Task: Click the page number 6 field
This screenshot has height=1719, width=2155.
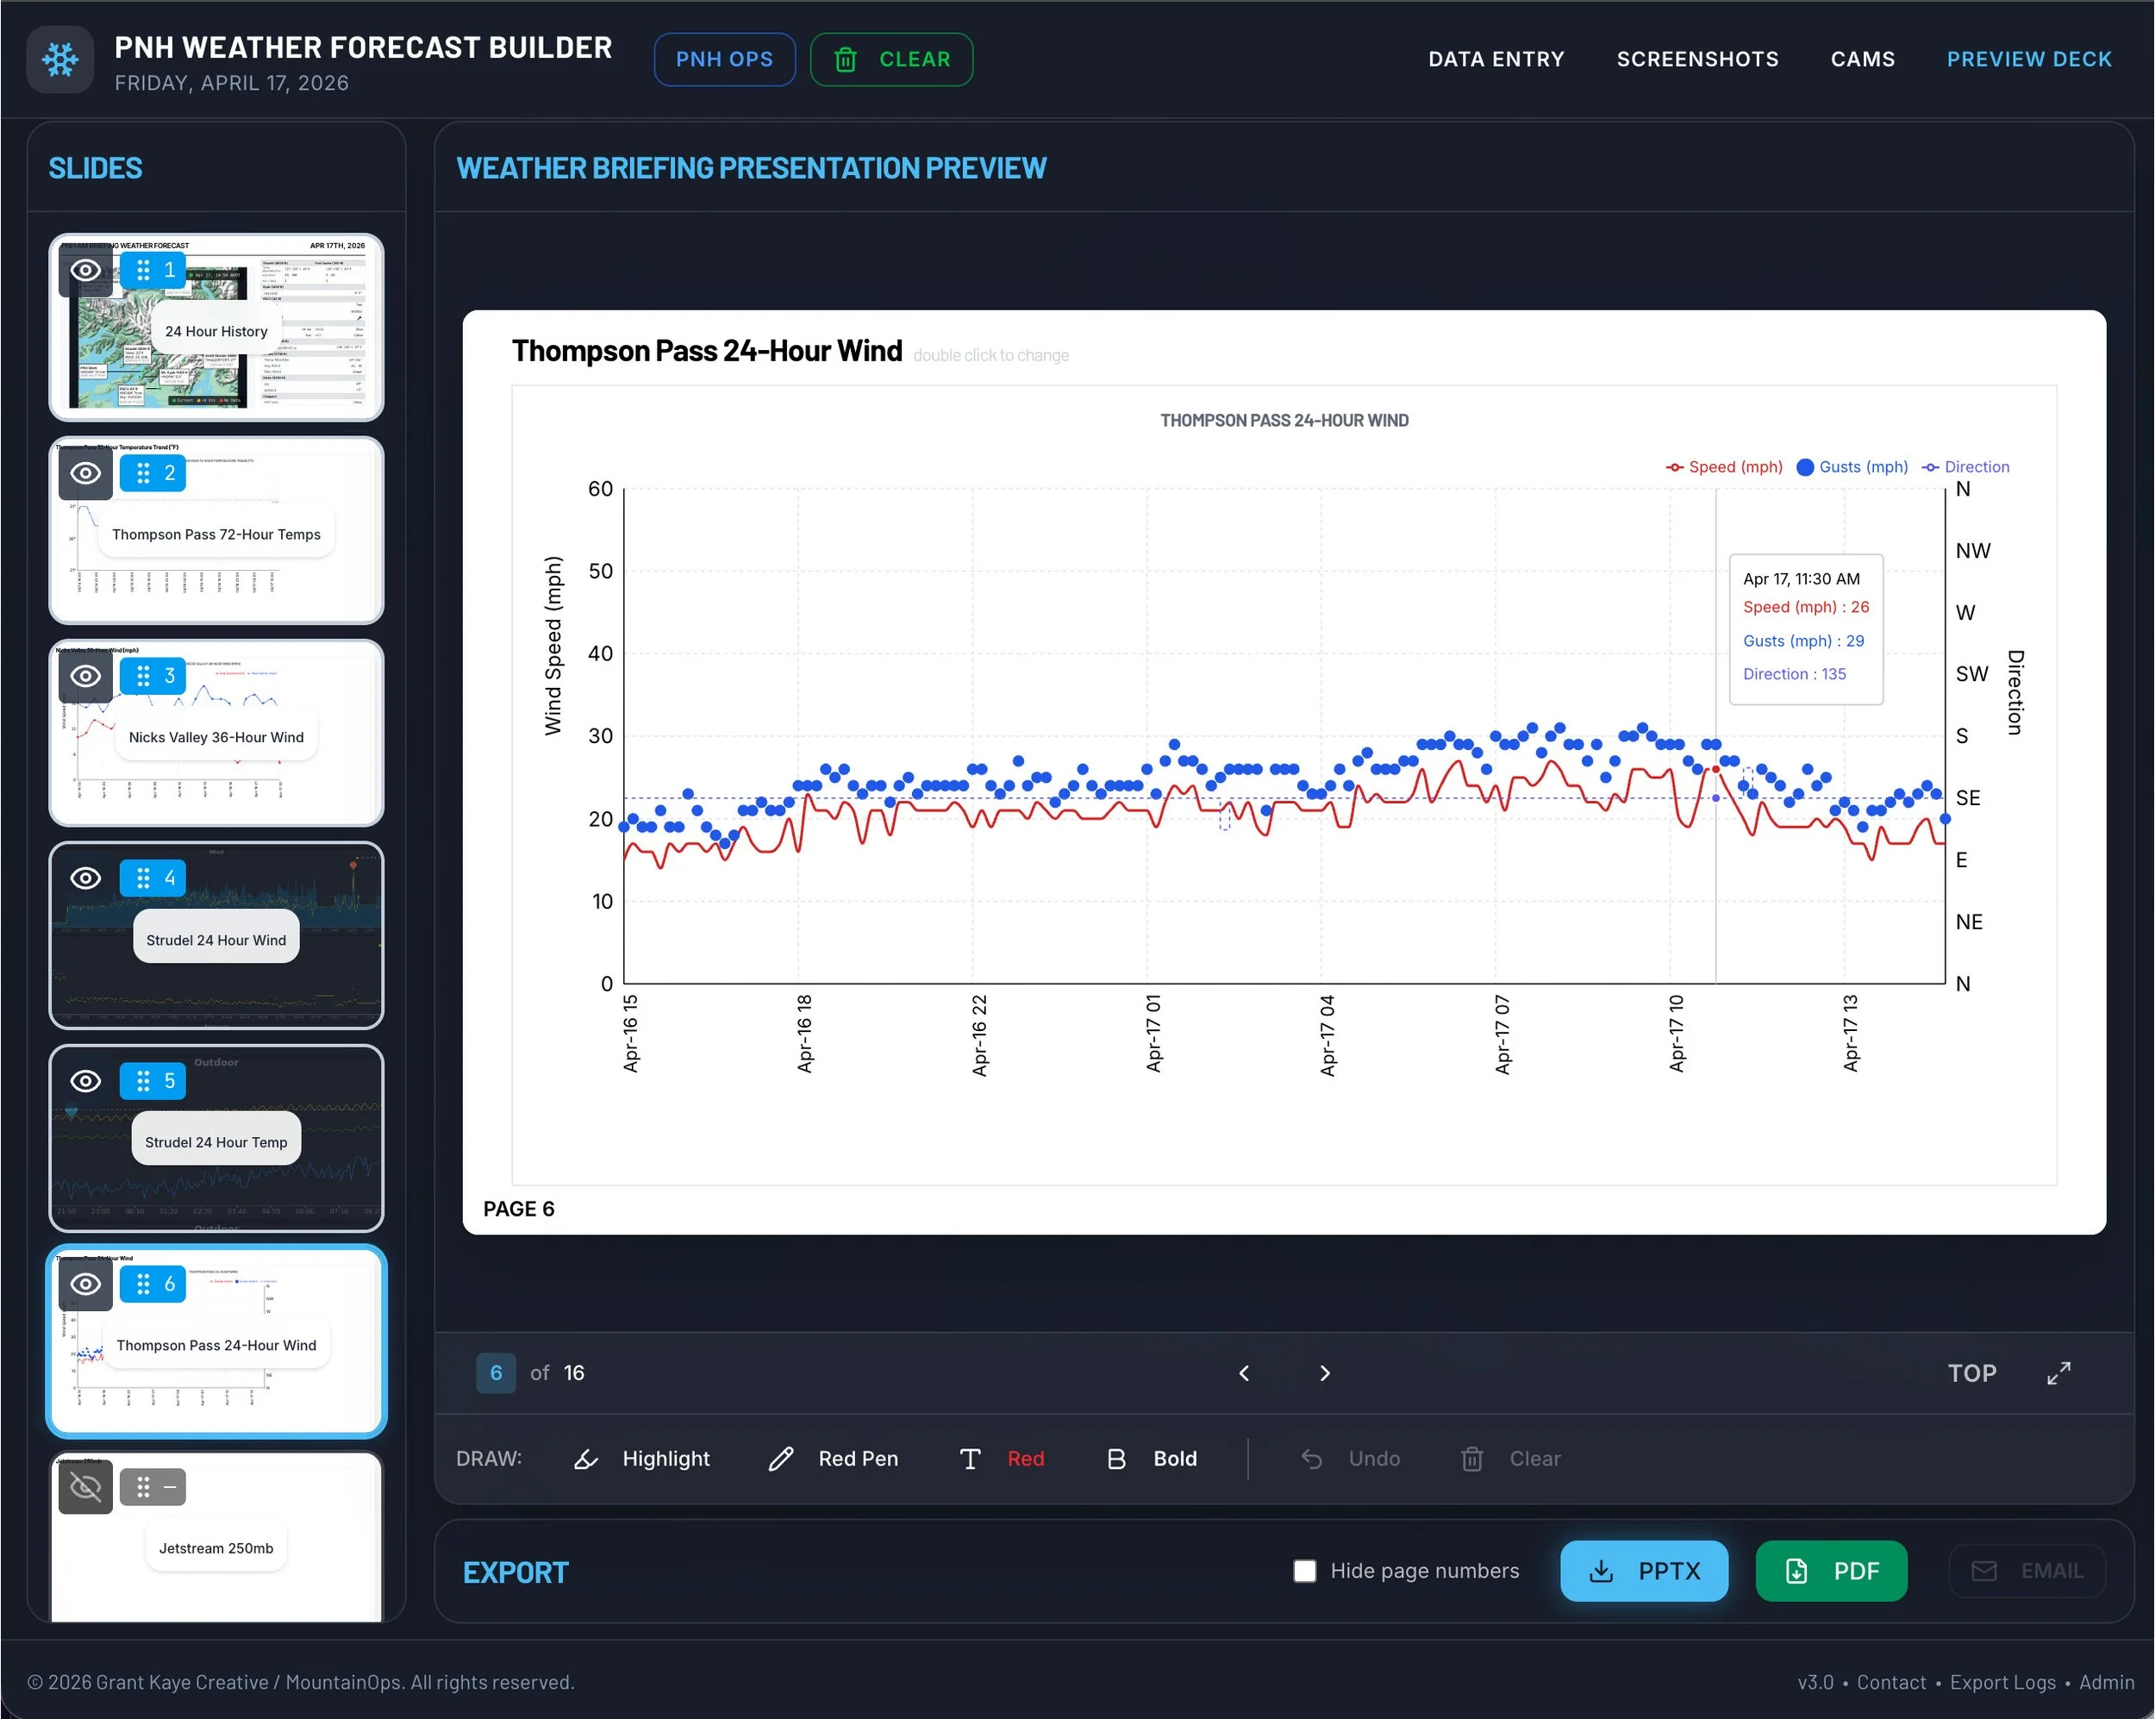Action: [x=496, y=1374]
